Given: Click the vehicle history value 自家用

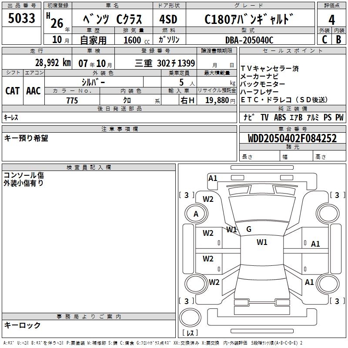Looking at the screenshot, I should coord(93,40).
